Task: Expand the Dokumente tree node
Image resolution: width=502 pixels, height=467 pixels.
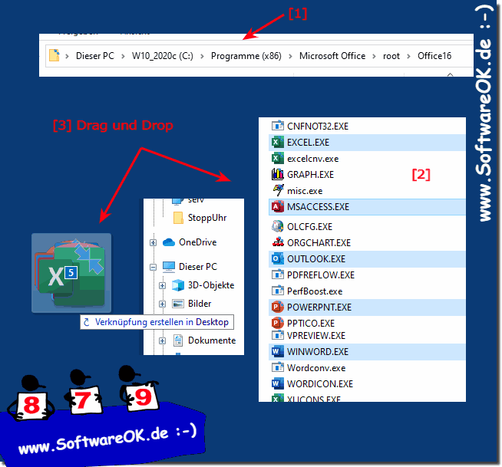Action: pyautogui.click(x=162, y=340)
